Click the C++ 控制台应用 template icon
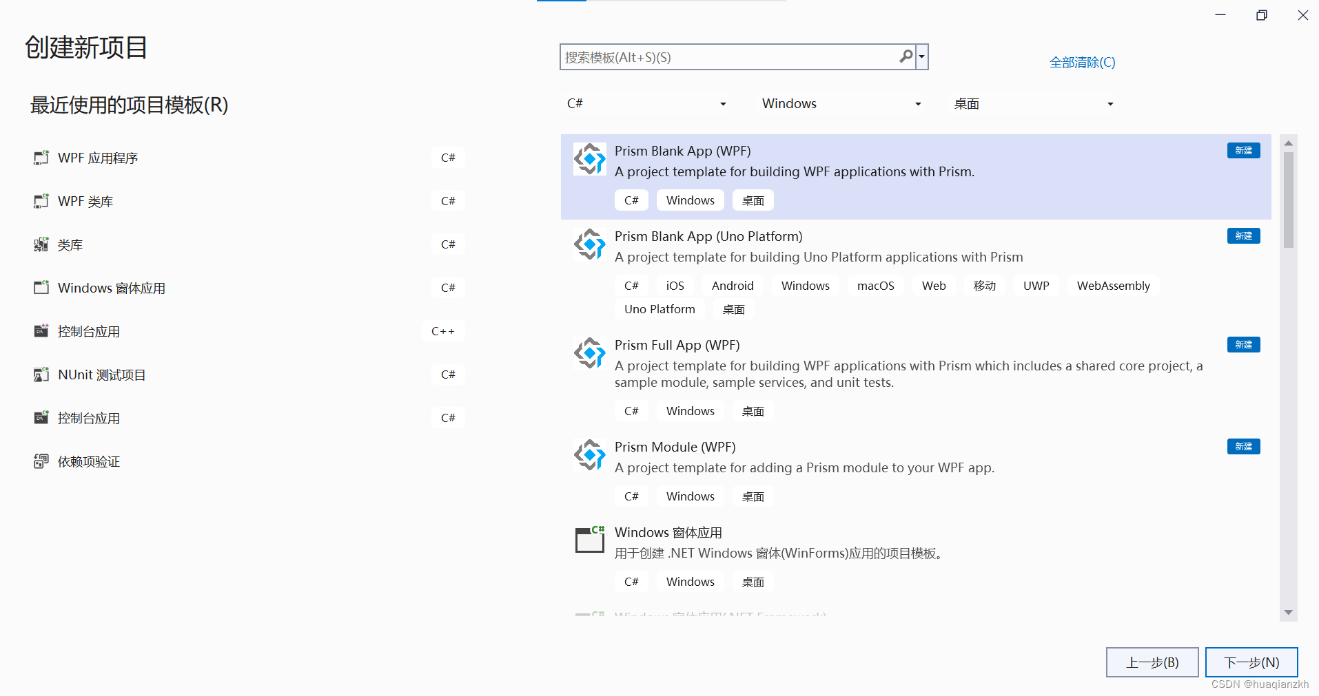 (41, 331)
